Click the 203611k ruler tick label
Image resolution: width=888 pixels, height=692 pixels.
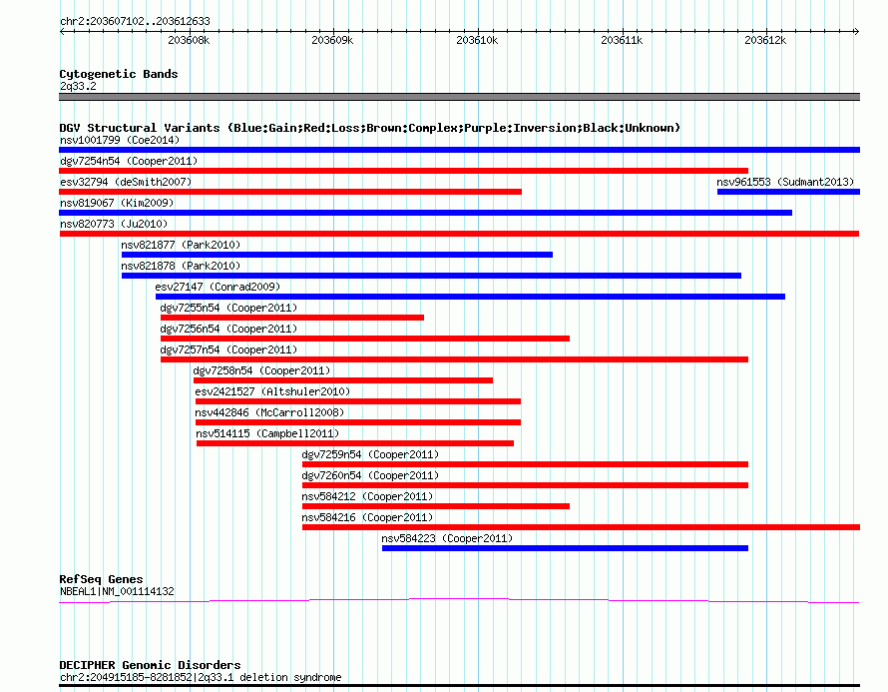pos(622,40)
